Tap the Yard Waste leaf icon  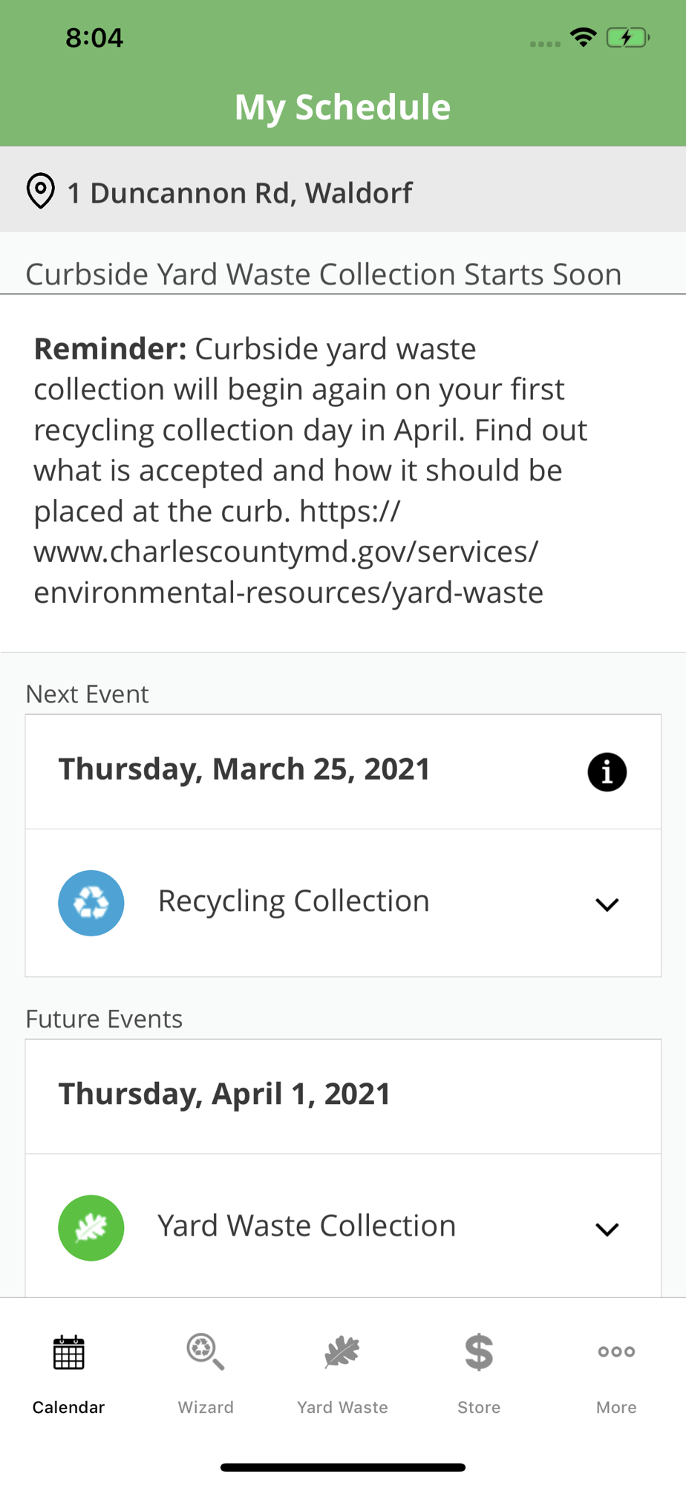click(x=342, y=1352)
